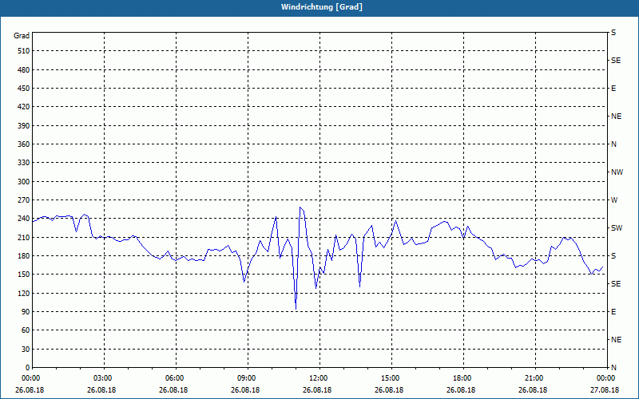Click the "Grad" unit label on the y-axis
This screenshot has width=639, height=399.
[x=22, y=35]
